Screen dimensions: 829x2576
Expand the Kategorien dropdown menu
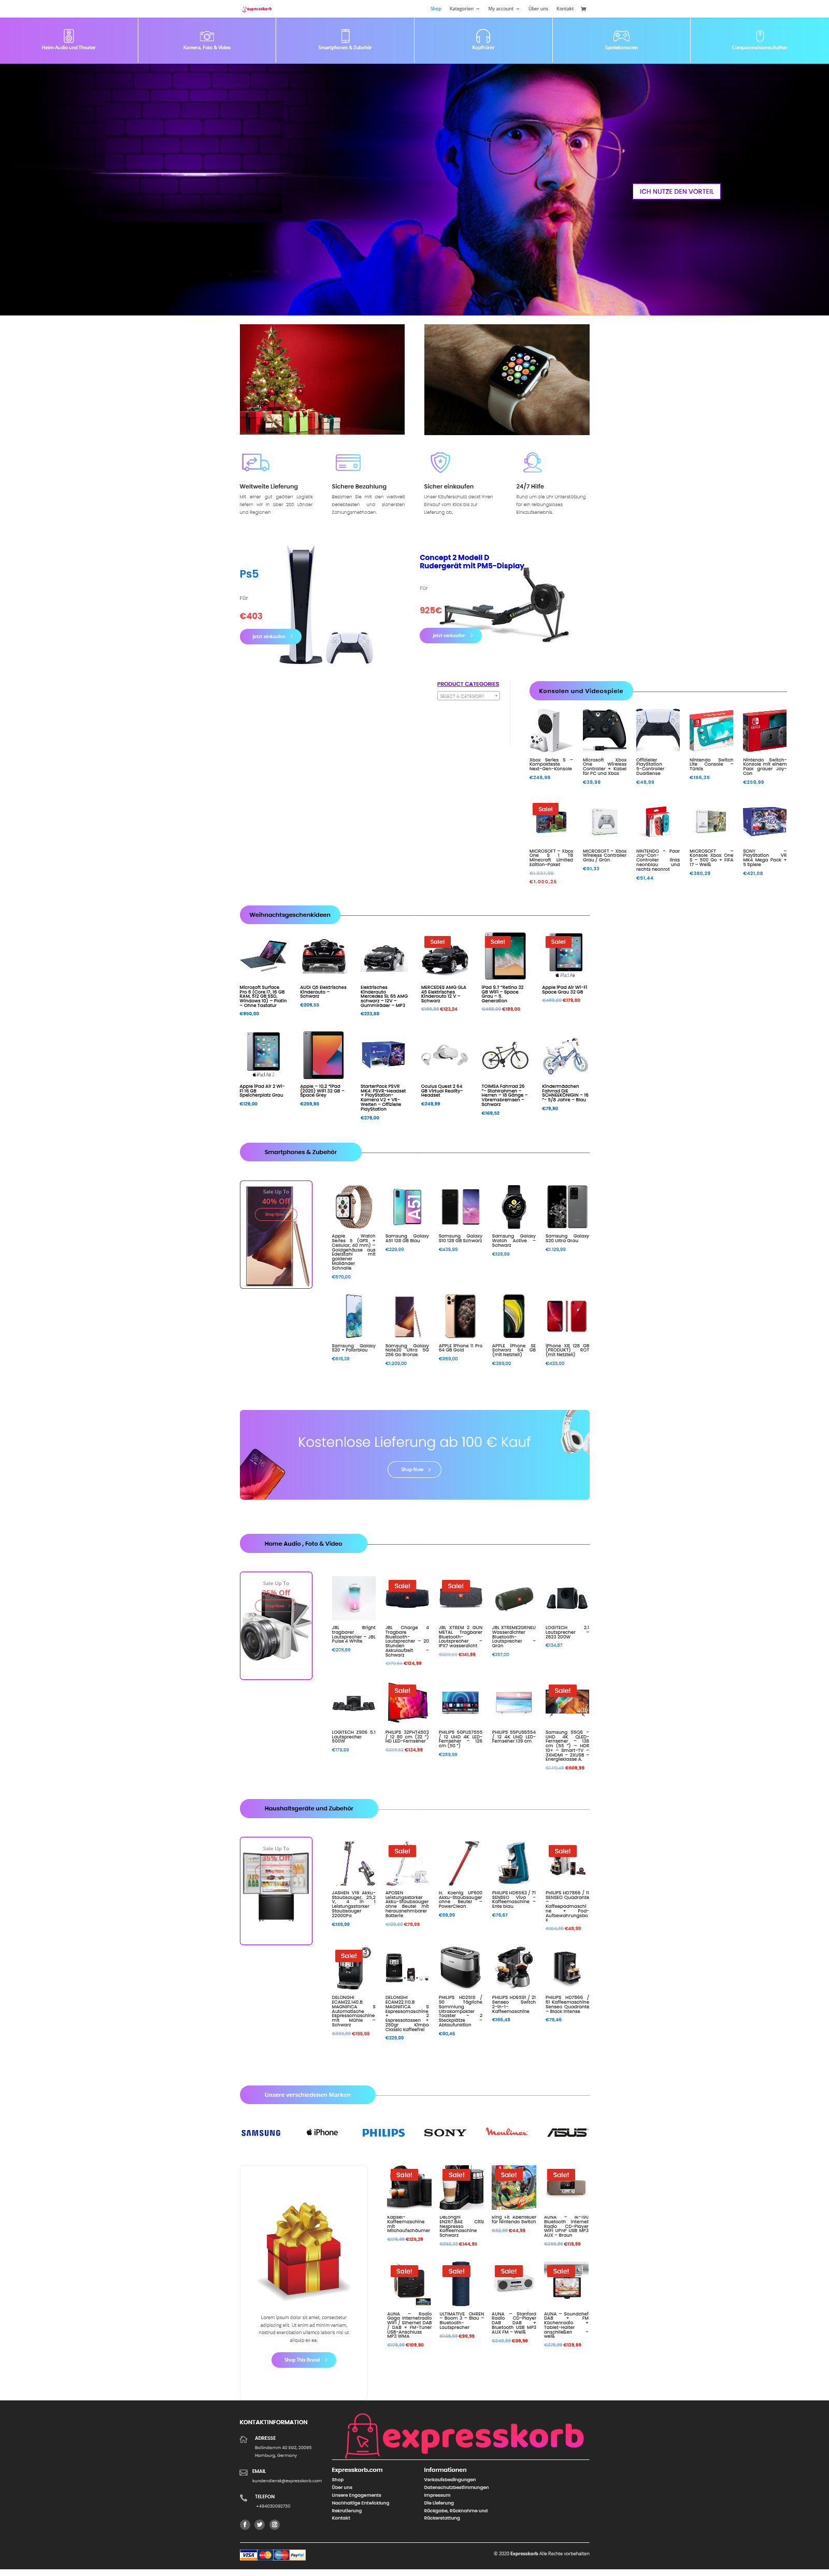[464, 9]
